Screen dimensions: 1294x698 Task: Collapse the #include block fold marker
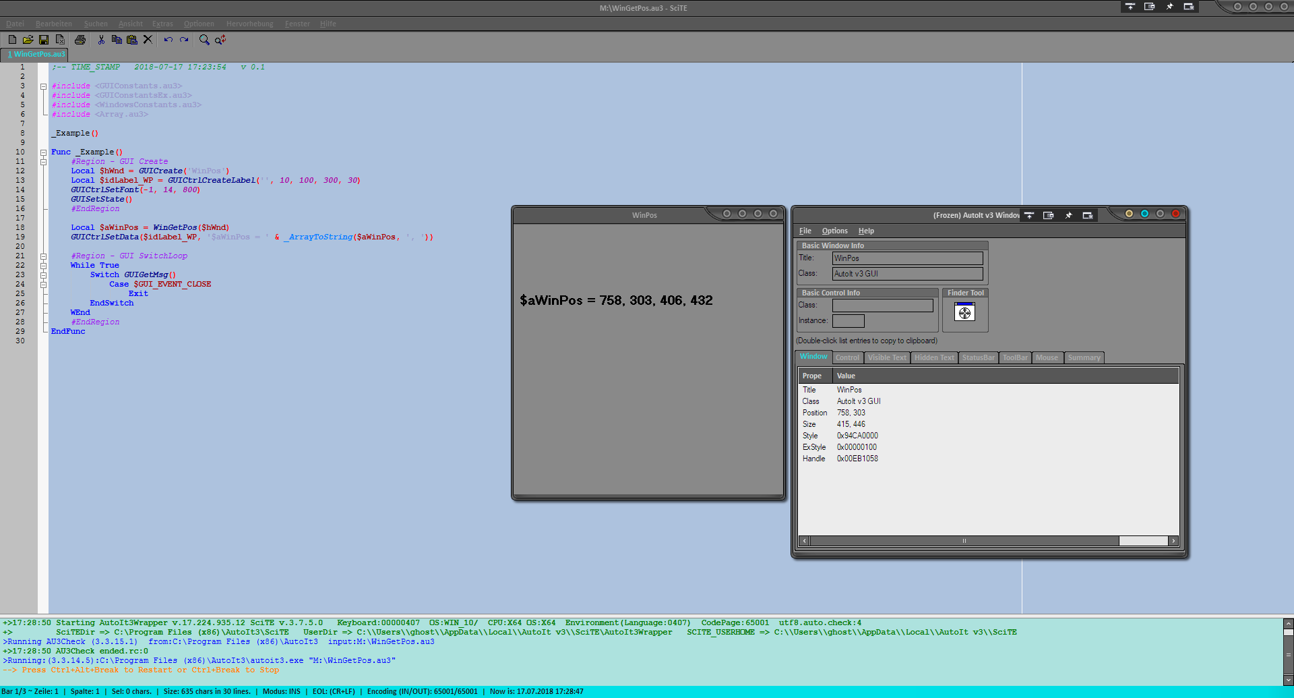(43, 86)
